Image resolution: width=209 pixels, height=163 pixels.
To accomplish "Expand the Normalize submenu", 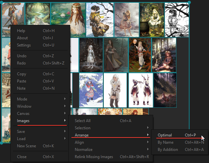I will click(111, 150).
